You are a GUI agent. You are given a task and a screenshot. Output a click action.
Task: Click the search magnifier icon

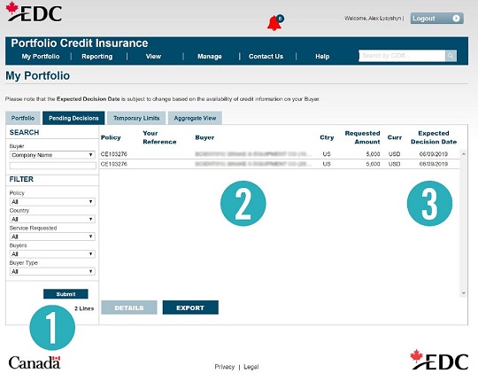click(x=451, y=56)
